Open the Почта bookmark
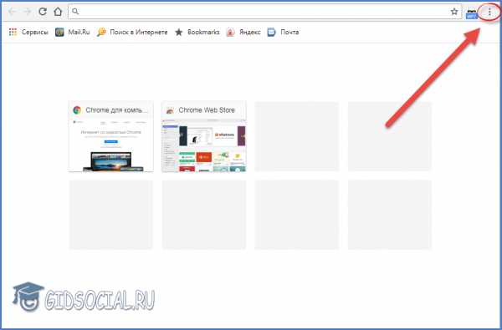502x330 pixels. (284, 32)
